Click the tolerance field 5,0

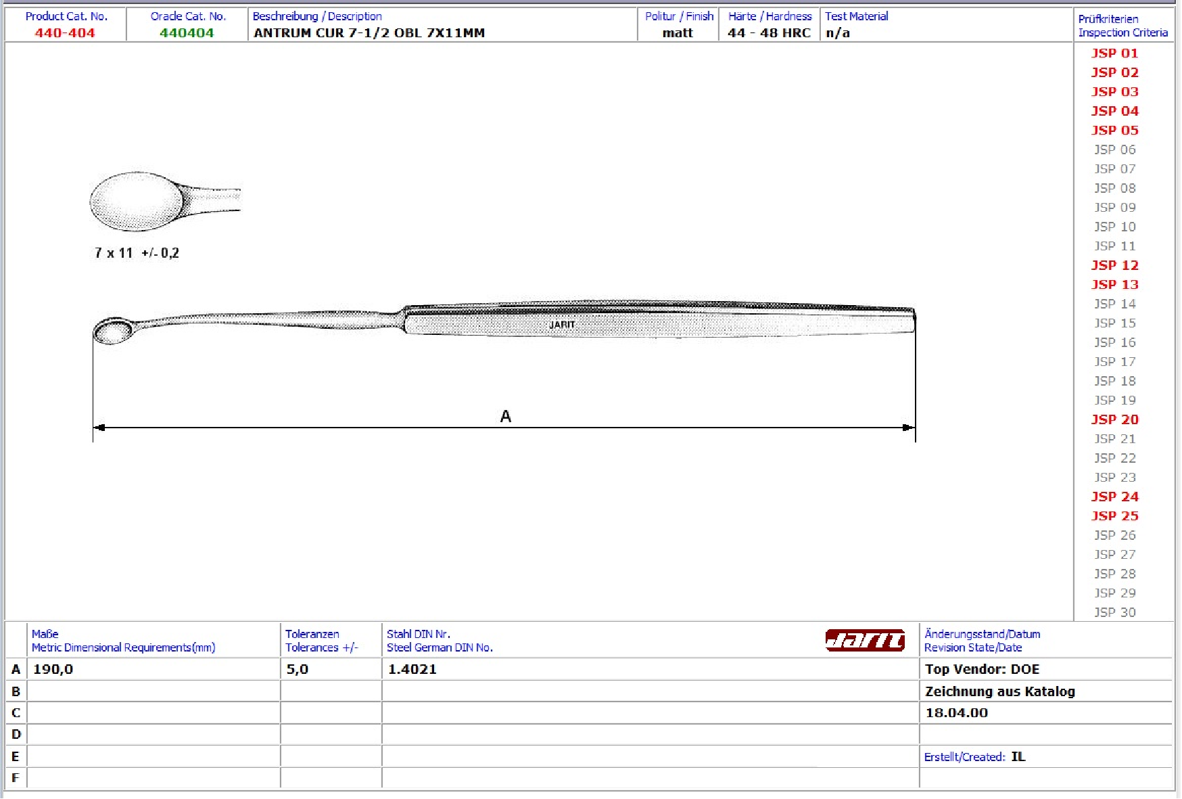(x=298, y=669)
